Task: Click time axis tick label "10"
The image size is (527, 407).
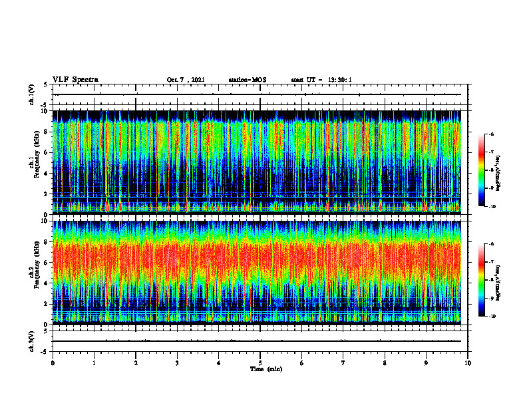Action: tap(468, 363)
